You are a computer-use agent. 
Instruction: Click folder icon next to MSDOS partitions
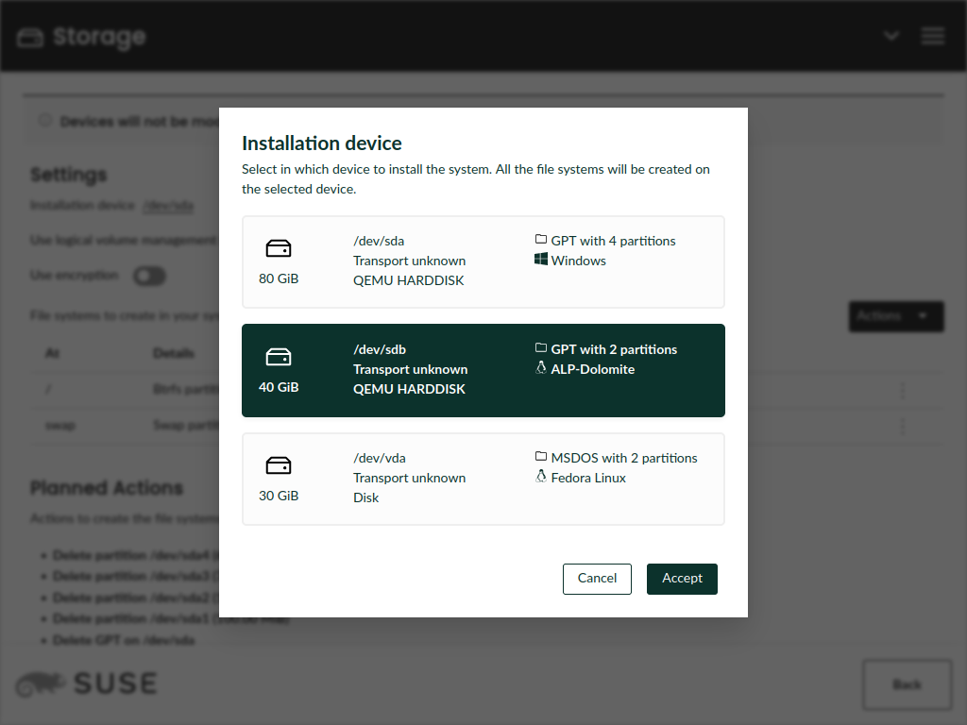(541, 457)
